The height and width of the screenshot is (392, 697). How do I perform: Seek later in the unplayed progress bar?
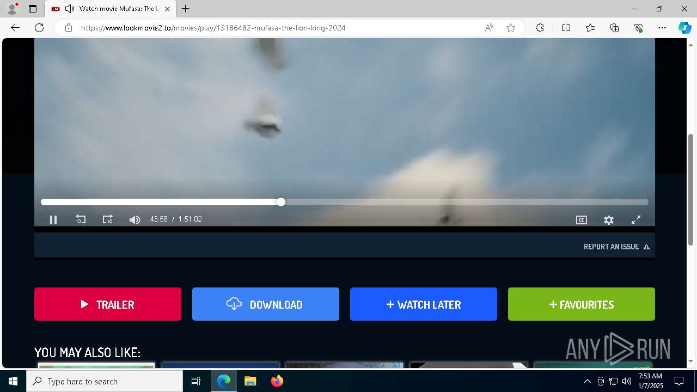466,202
